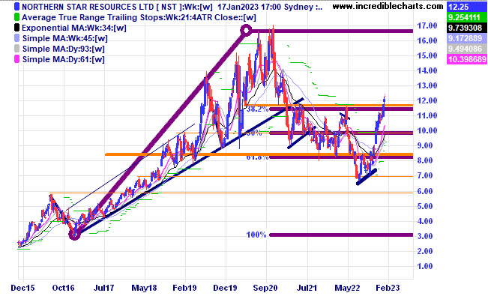This screenshot has height=296, width=488.
Task: Click the green ATR Trailing Stops legend swatch
Action: 16,17
